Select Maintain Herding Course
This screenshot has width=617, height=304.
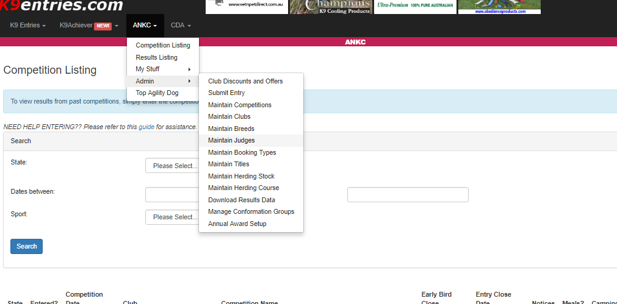(251, 188)
